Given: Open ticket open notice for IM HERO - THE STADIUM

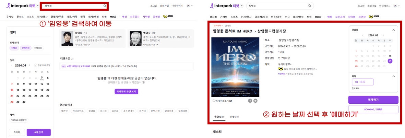Looking at the screenshot, I should pos(127,66).
